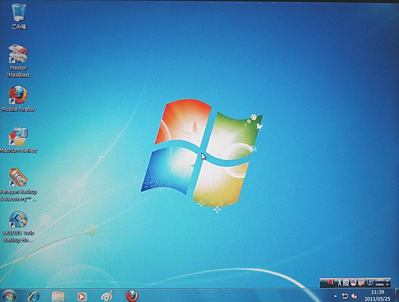
Task: Launch Paint from the taskbar
Action: (107, 297)
